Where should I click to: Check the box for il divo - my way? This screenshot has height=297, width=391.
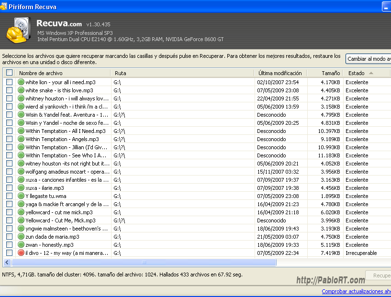[x=10, y=253]
